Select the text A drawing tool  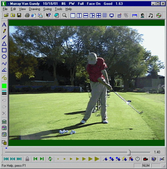[x=4, y=25]
